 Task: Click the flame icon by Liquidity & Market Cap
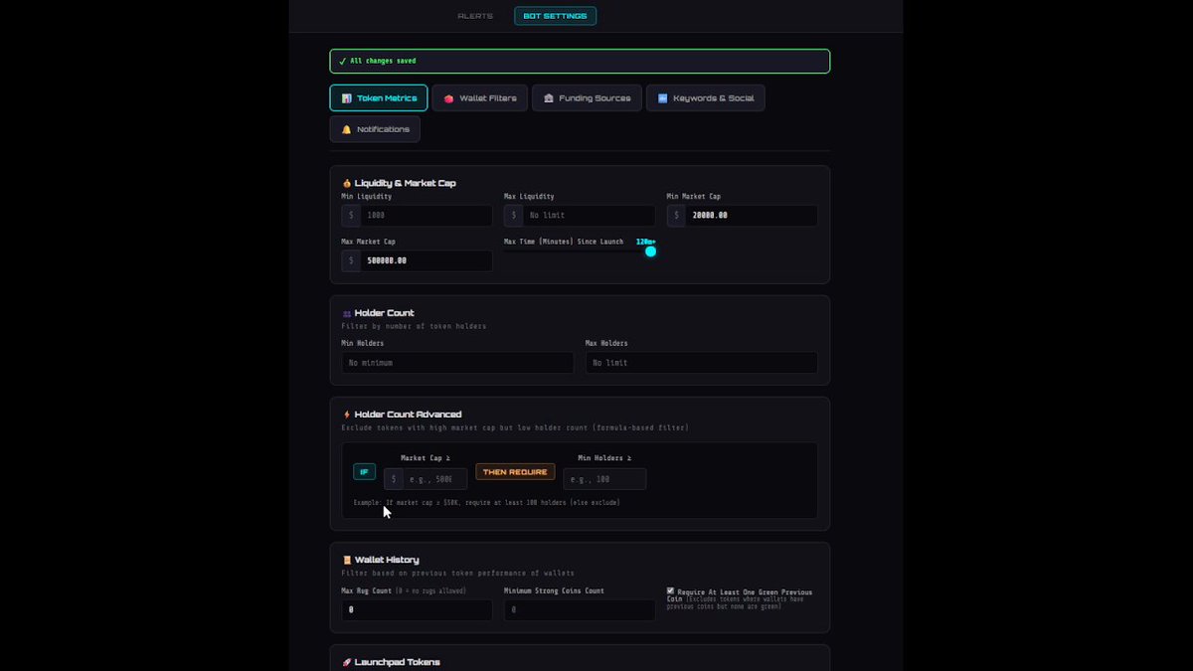coord(347,183)
